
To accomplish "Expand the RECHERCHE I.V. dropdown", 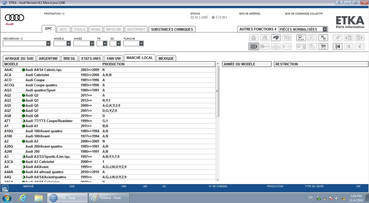I will 48,43.
